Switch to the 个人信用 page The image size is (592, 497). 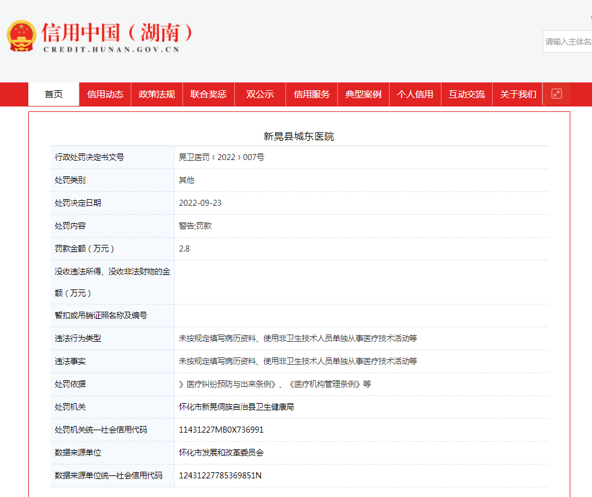415,94
